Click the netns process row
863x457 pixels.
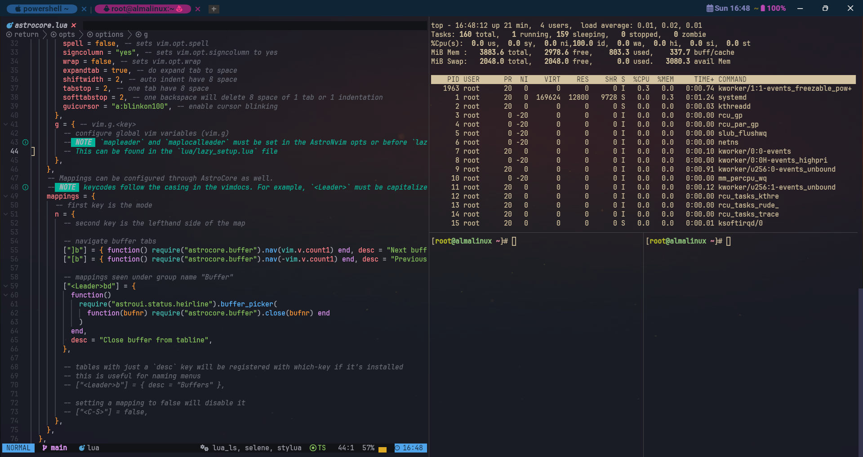point(643,142)
